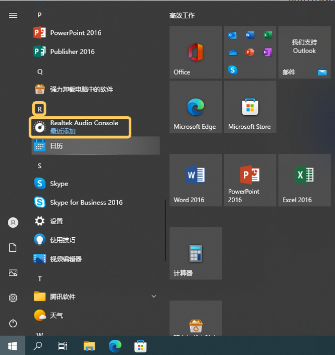335x355 pixels.
Task: Click the letter P index header
Action: 40,15
